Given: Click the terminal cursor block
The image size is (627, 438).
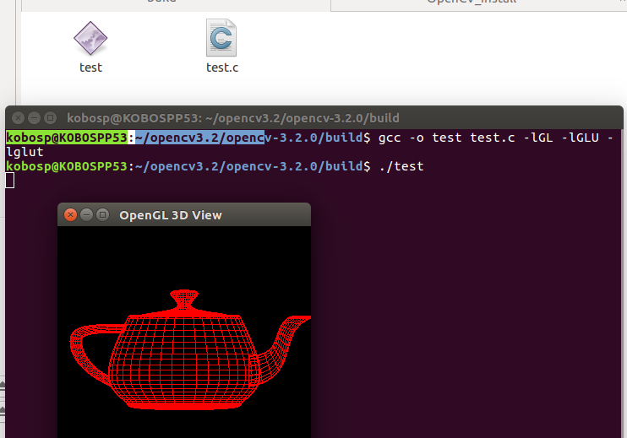Looking at the screenshot, I should coord(10,181).
